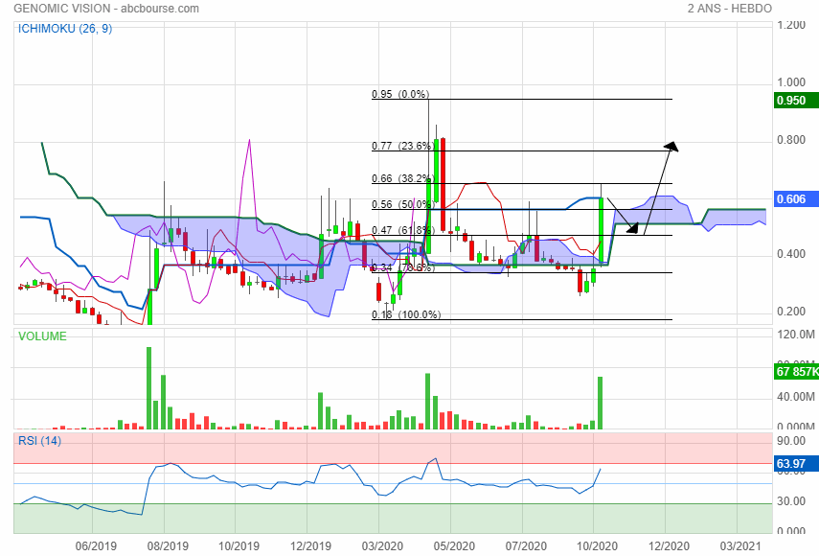Click the green 0.950 price tag
This screenshot has width=819, height=556.
point(796,101)
